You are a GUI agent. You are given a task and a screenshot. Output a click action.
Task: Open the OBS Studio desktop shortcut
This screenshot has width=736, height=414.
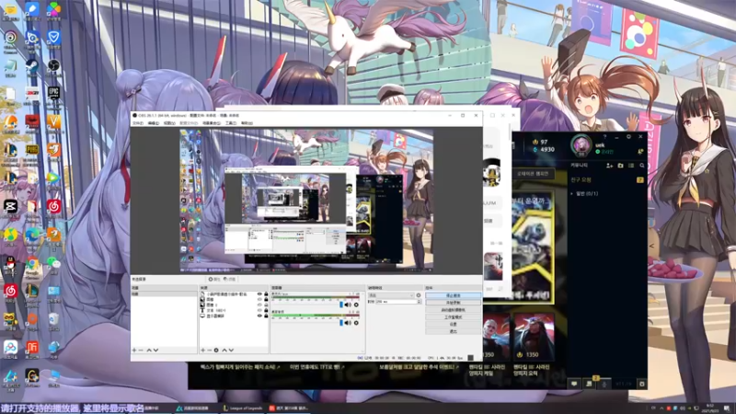tap(53, 66)
